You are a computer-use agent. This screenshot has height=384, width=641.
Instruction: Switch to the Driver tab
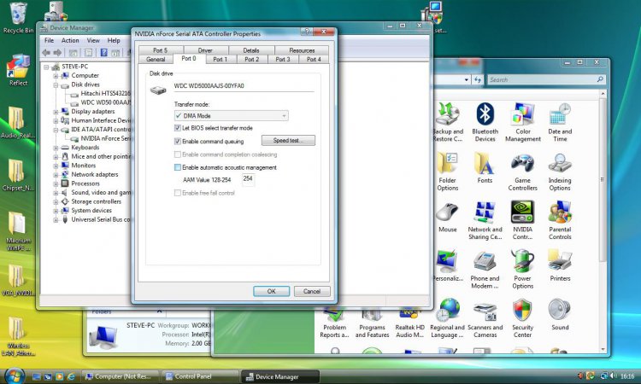pos(205,50)
